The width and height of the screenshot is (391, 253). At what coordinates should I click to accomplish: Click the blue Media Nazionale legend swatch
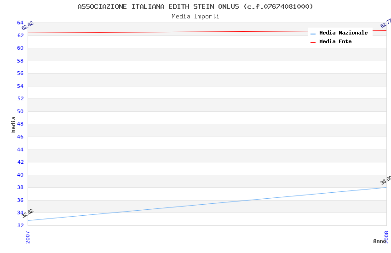[x=313, y=34]
